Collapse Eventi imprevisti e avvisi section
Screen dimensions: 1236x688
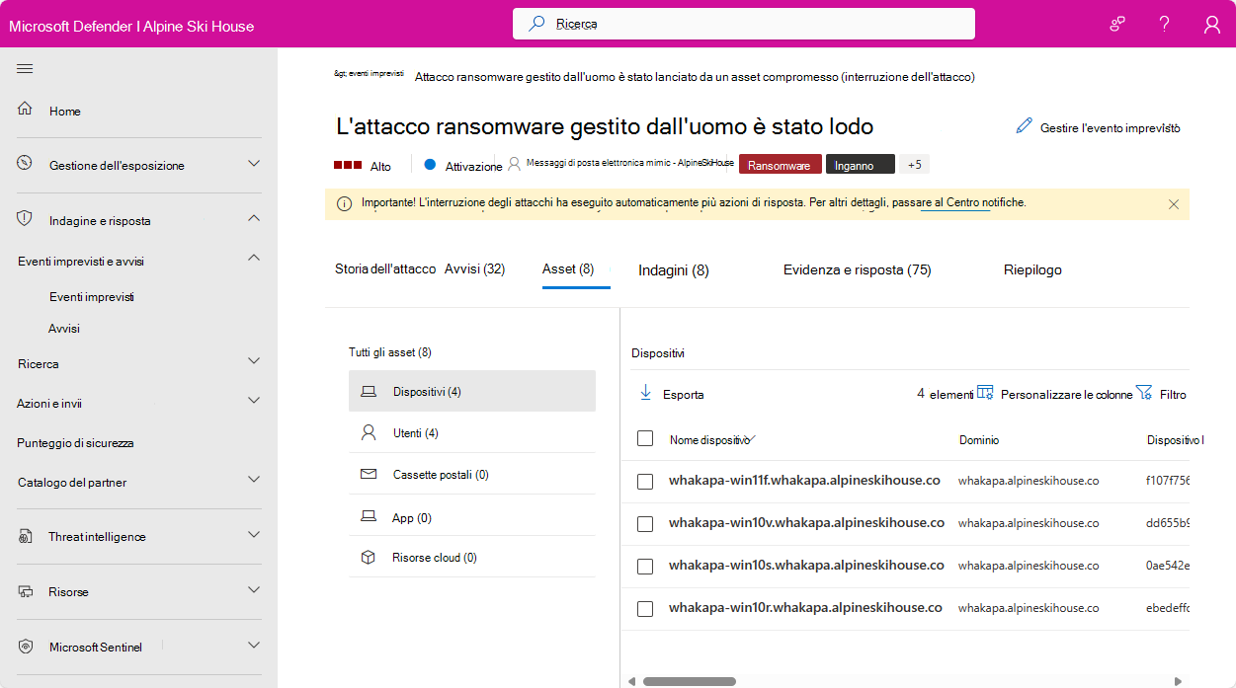253,260
